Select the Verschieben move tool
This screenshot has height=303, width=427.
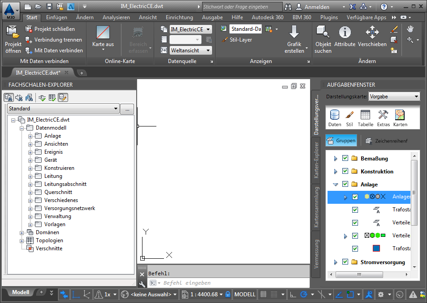coord(372,36)
